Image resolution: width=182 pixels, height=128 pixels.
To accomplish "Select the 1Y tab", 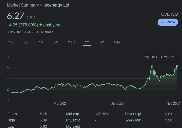I will point(87,42).
